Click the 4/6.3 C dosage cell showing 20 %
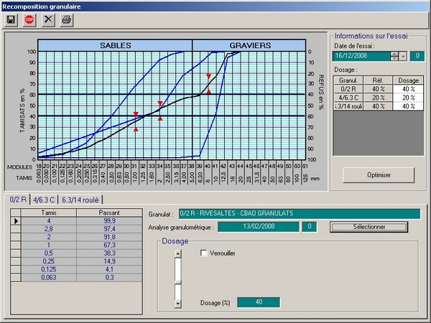431x323 pixels. pos(407,97)
